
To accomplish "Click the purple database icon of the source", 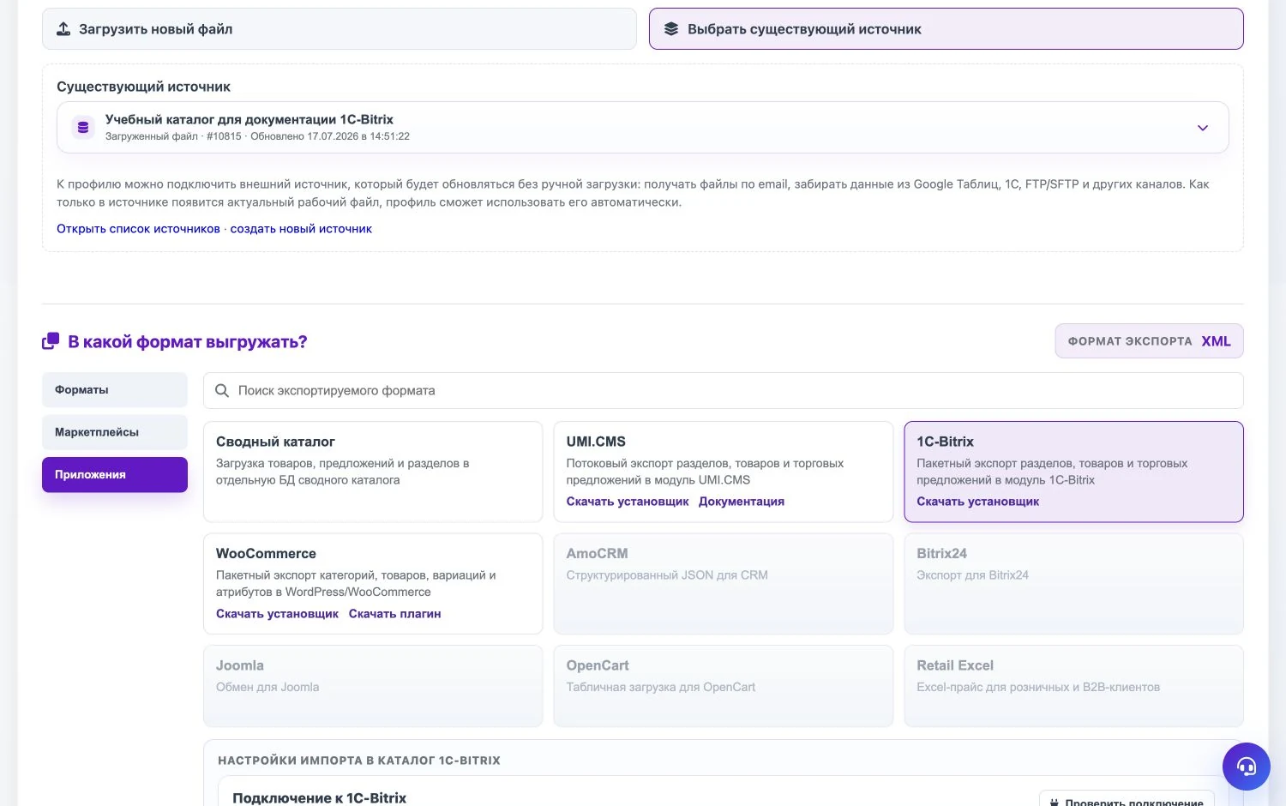I will 83,128.
